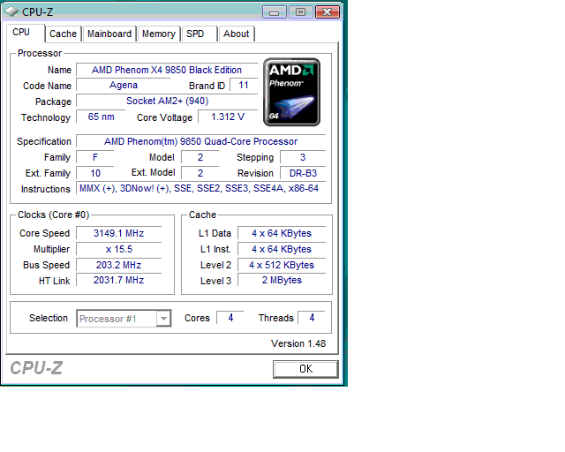This screenshot has width=565, height=452.
Task: Click the Code Name value Agena
Action: (124, 86)
